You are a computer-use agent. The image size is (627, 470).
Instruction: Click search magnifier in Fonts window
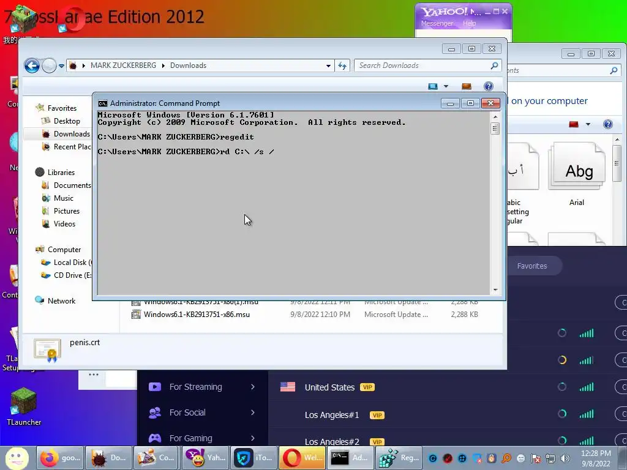614,71
